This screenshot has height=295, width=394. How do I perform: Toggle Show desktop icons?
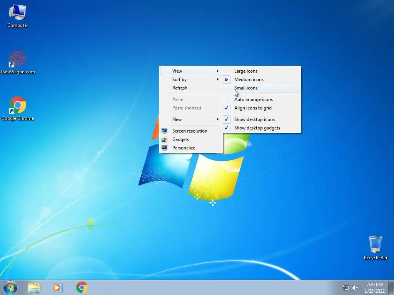click(261, 119)
